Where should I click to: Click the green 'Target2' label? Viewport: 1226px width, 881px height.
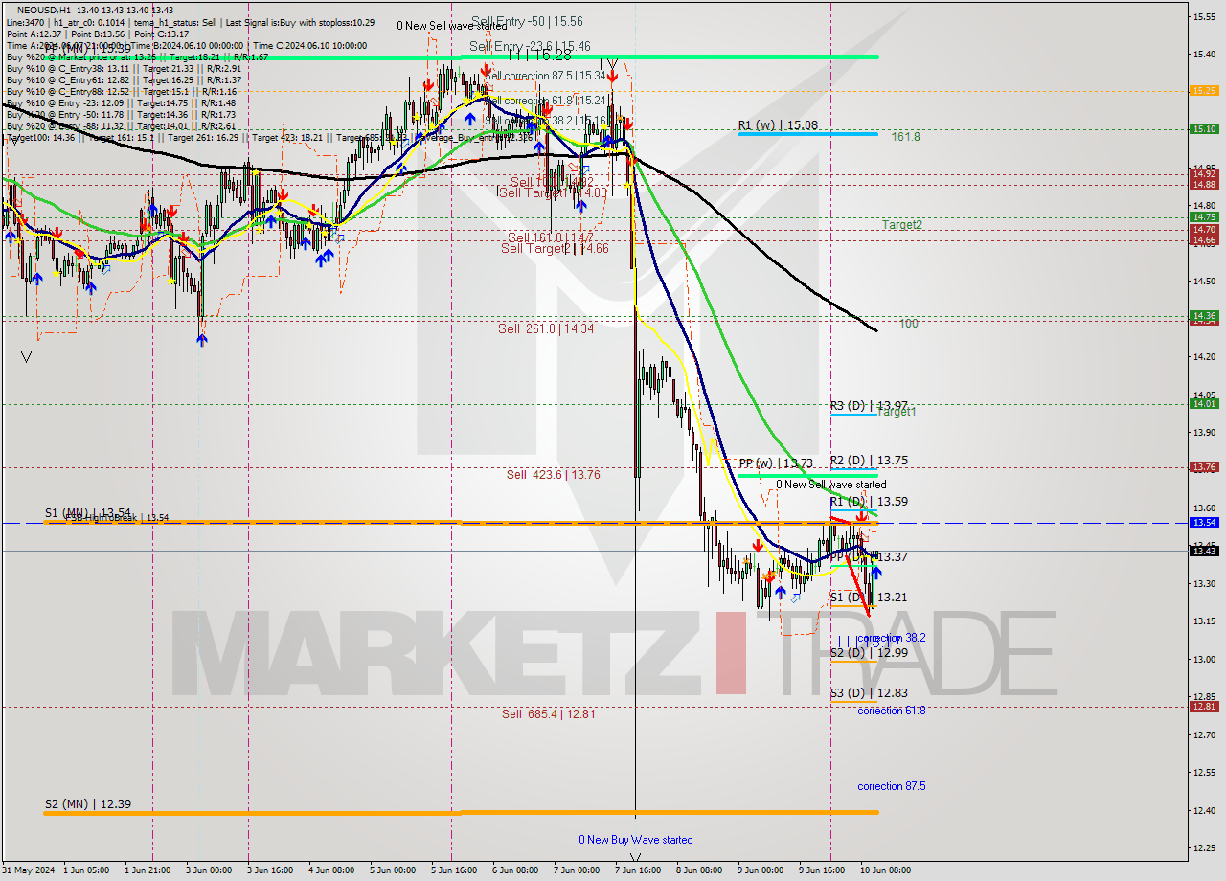click(x=902, y=225)
